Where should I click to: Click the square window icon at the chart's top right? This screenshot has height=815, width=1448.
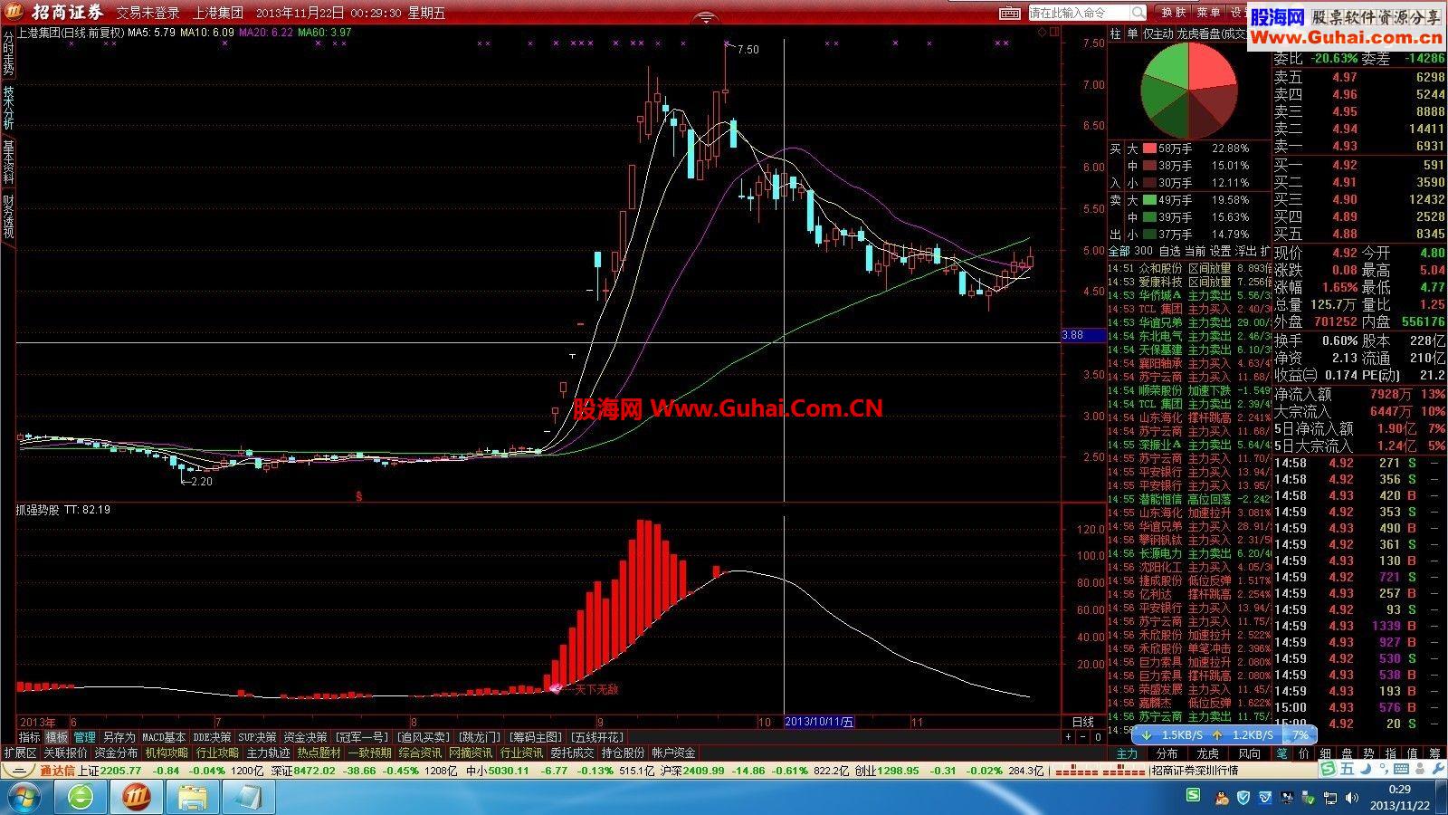click(1053, 33)
